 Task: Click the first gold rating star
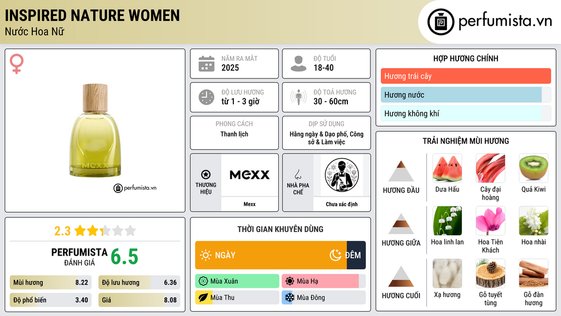pyautogui.click(x=80, y=230)
